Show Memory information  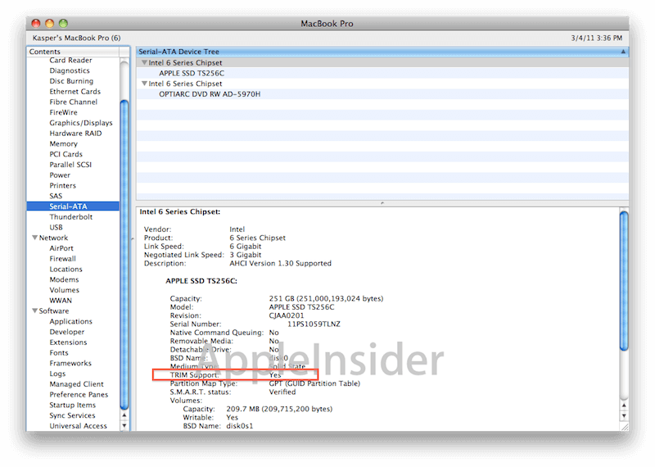(63, 144)
